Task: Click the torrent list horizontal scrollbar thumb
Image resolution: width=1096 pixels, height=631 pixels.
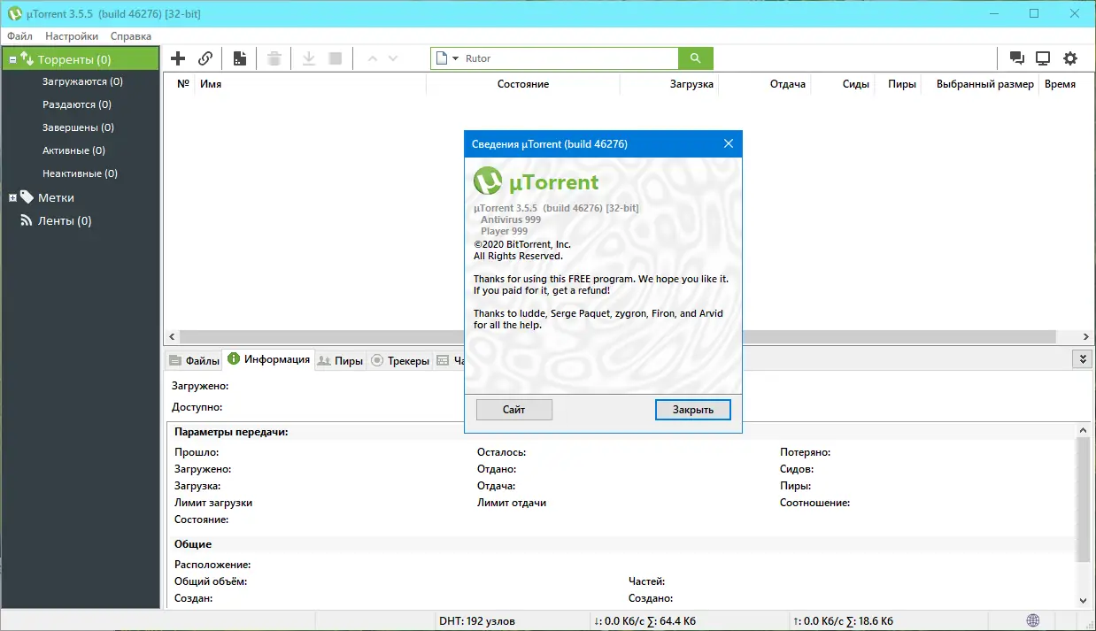Action: 618,337
